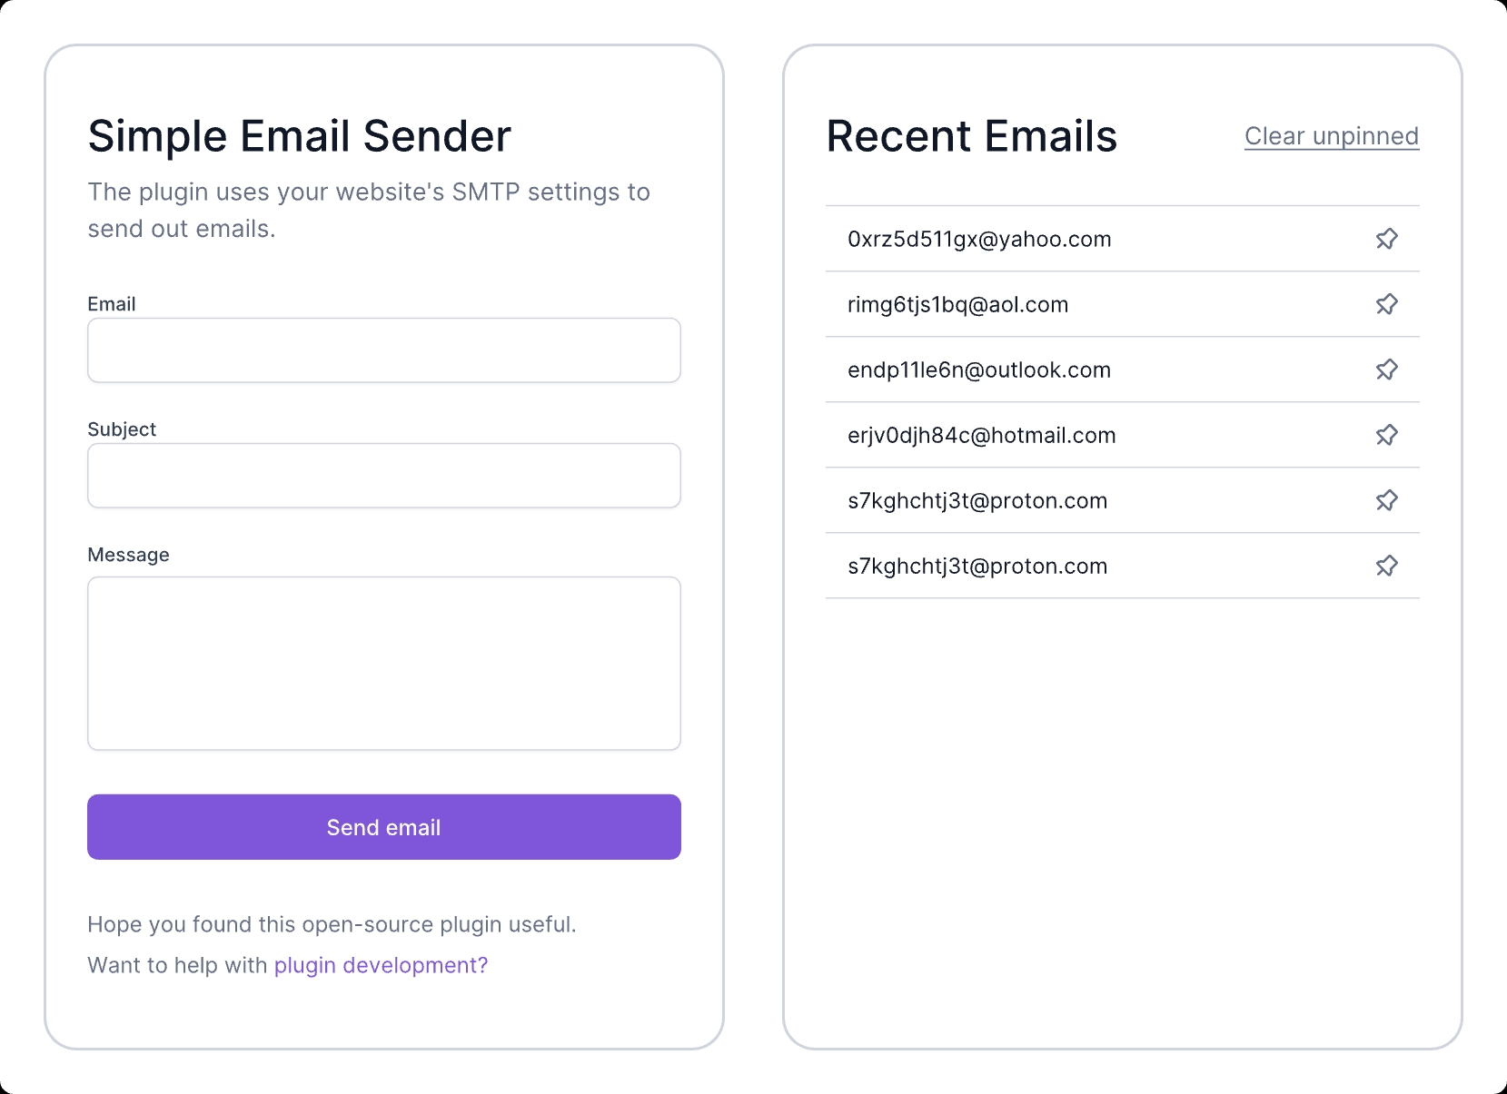This screenshot has height=1094, width=1507.
Task: Choose rimg6tjs1bq@aol.com from recent emails
Action: [x=957, y=304]
